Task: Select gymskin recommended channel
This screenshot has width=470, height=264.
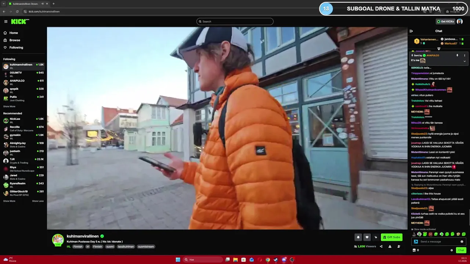Action: 23,136
